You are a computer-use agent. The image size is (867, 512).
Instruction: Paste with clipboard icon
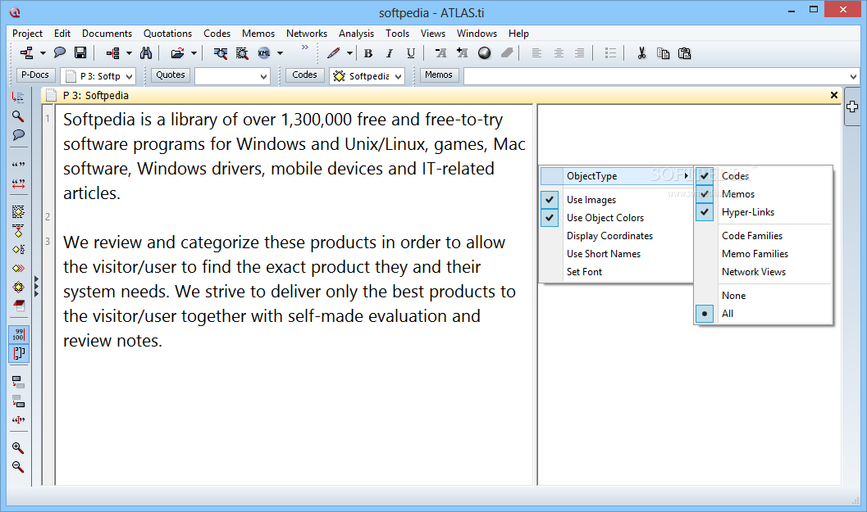[685, 53]
